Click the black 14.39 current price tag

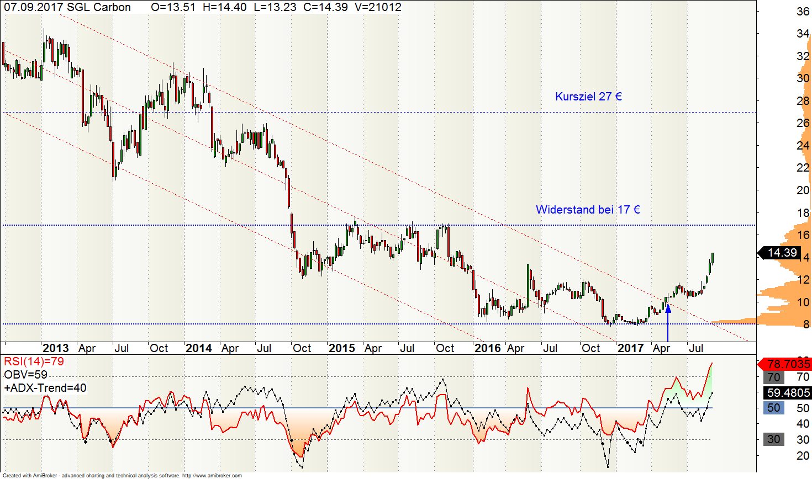(x=779, y=253)
